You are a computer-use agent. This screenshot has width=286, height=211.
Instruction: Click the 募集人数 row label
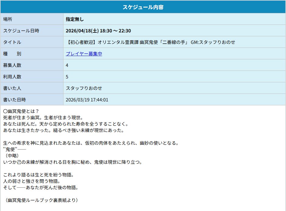point(15,65)
